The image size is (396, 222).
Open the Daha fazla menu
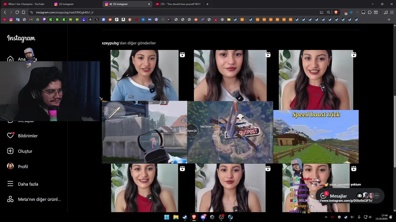click(x=23, y=184)
